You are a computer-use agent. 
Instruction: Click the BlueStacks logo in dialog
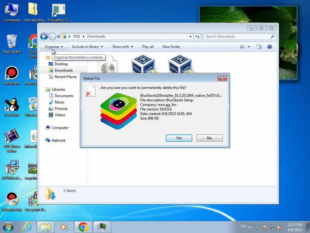pos(119,111)
